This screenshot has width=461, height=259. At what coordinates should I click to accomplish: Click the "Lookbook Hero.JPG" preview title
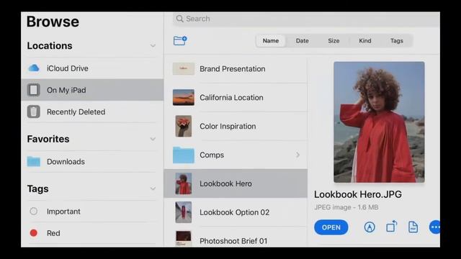[x=358, y=194]
